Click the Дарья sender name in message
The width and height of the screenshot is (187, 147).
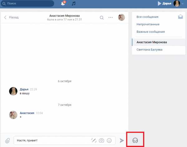[x=24, y=89]
